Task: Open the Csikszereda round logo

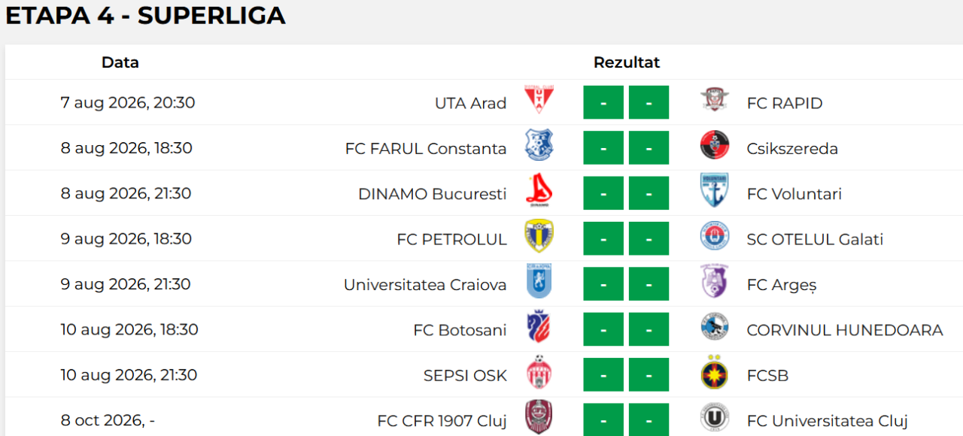Action: (x=714, y=145)
